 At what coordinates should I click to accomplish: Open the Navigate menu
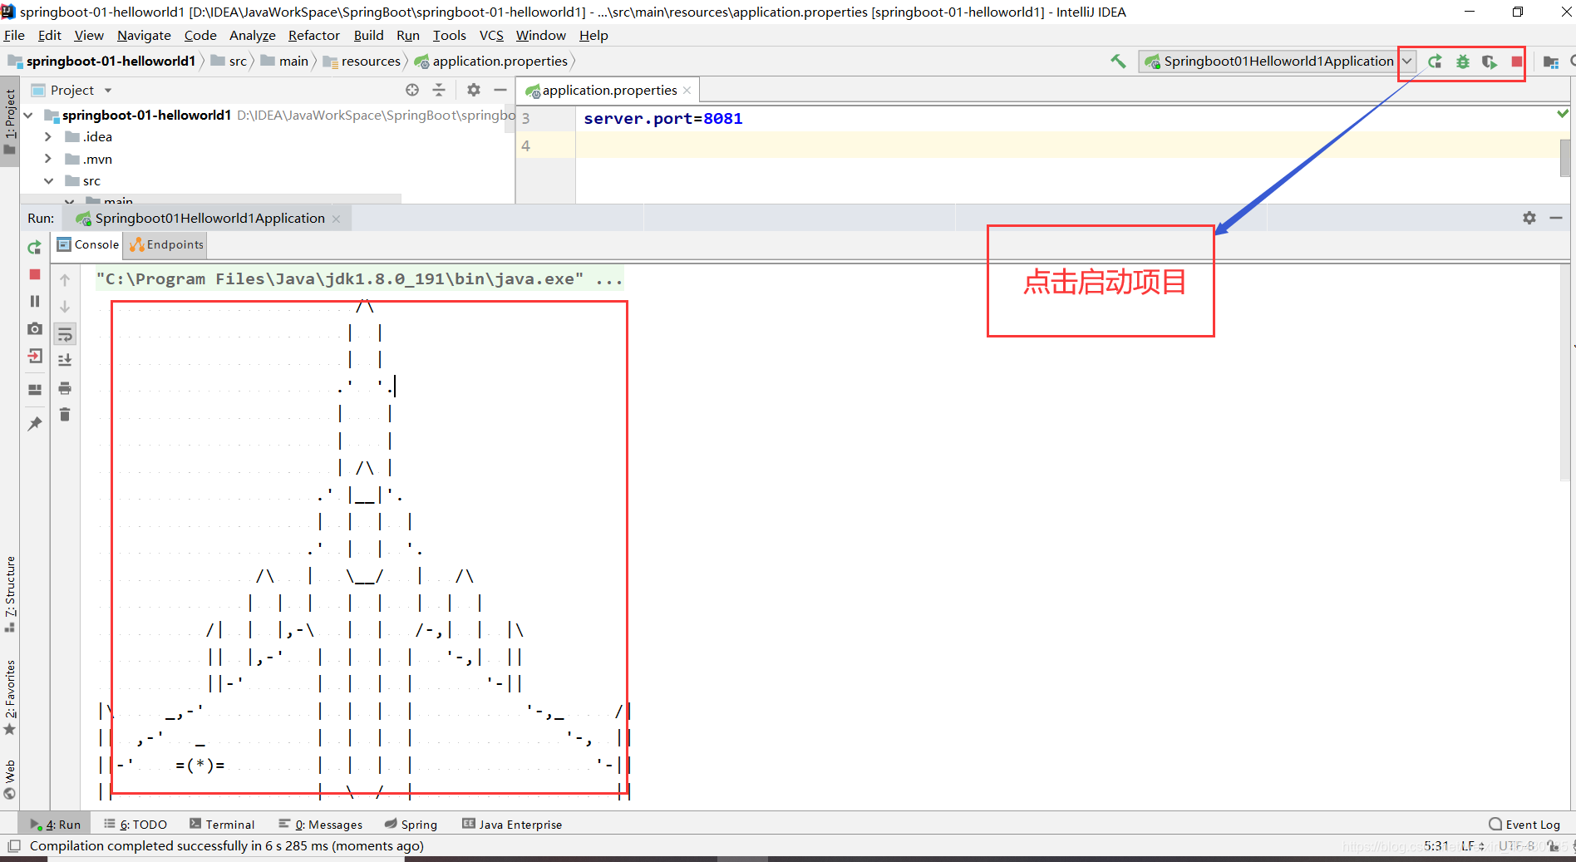coord(144,35)
